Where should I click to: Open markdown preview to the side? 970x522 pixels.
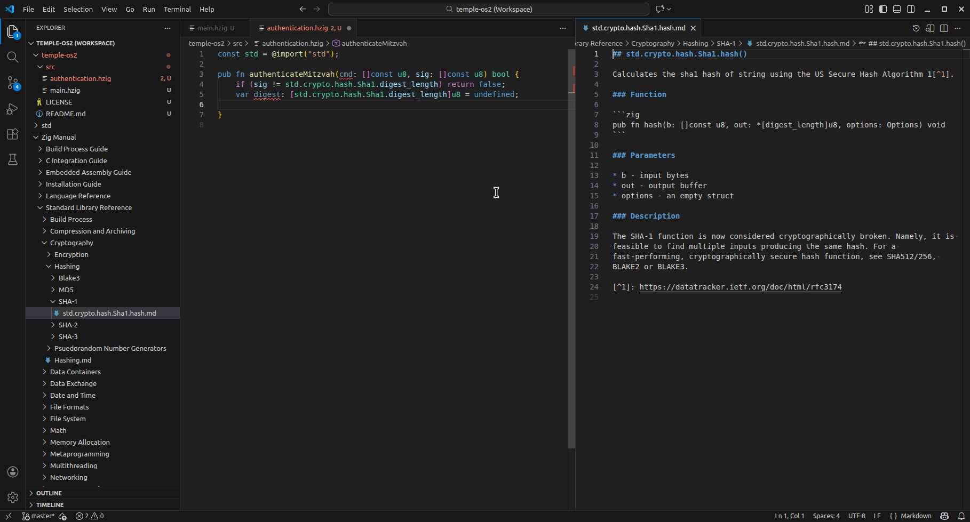[x=930, y=28]
